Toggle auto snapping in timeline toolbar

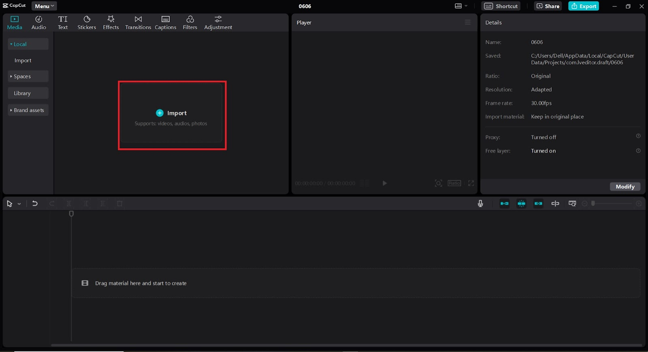point(522,204)
